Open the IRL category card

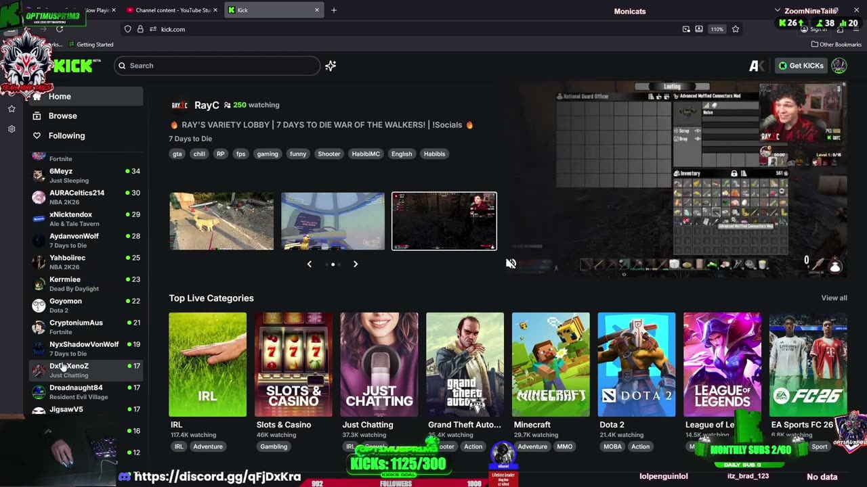coord(207,365)
